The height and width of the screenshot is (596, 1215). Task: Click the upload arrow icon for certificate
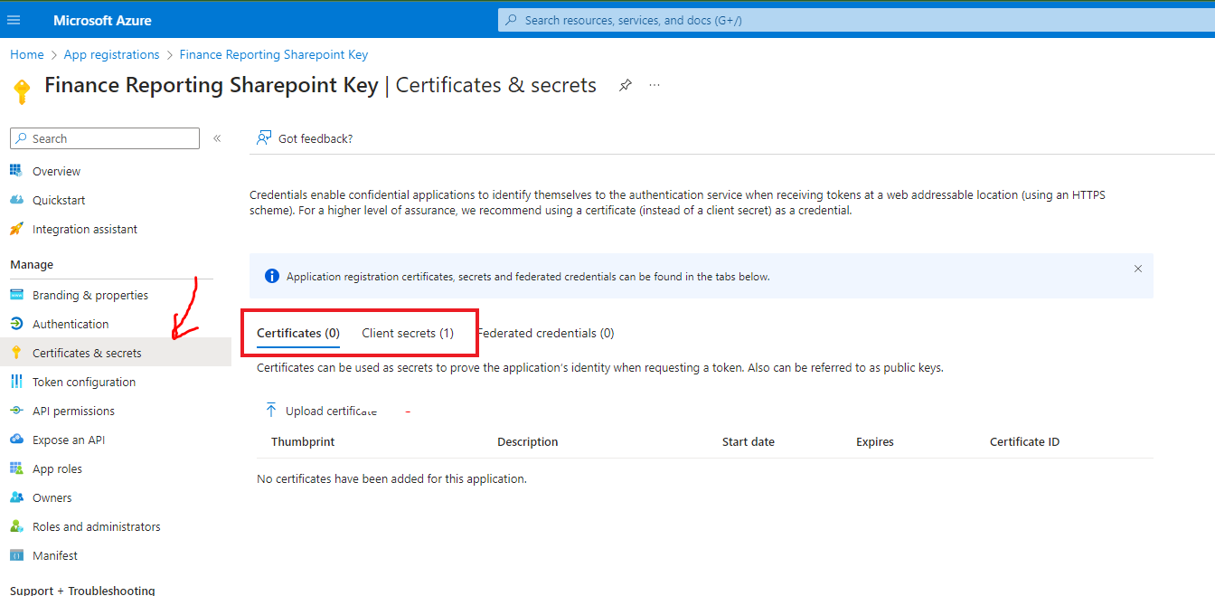point(271,411)
